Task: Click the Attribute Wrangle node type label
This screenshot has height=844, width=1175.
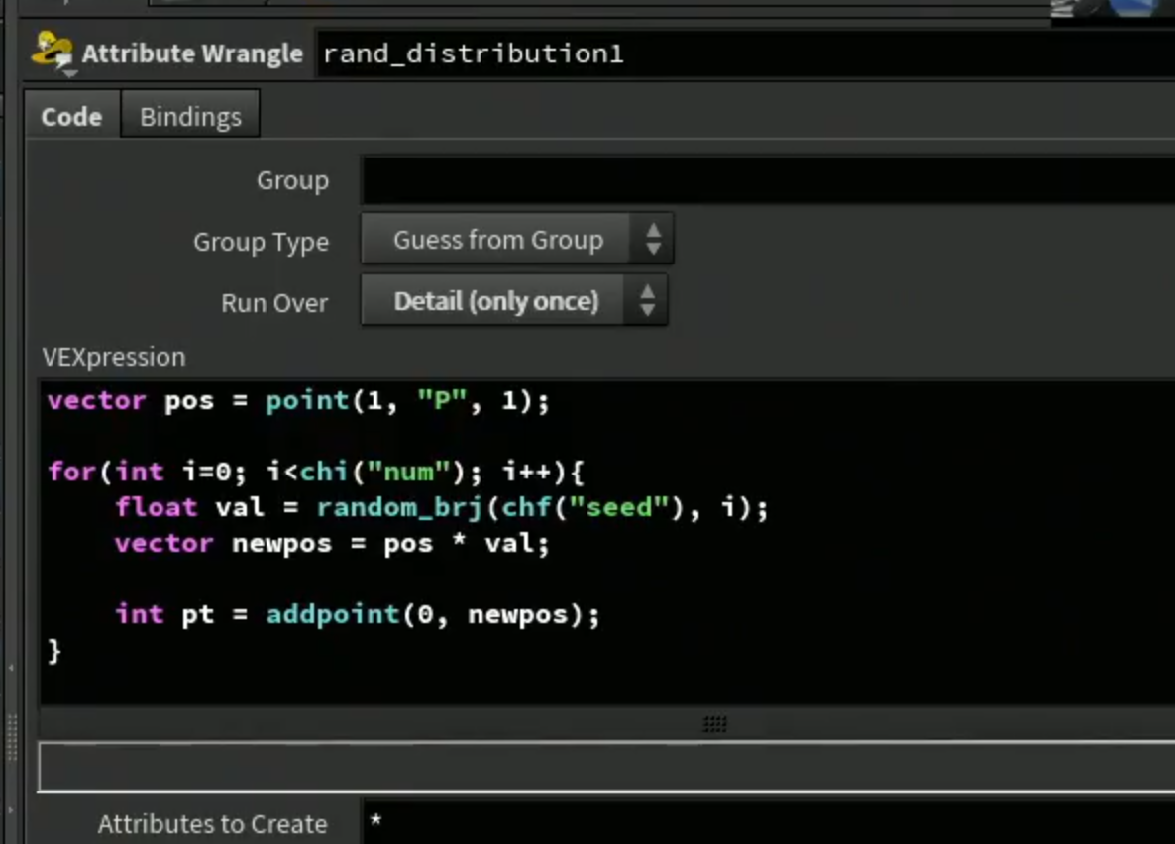Action: pyautogui.click(x=192, y=53)
